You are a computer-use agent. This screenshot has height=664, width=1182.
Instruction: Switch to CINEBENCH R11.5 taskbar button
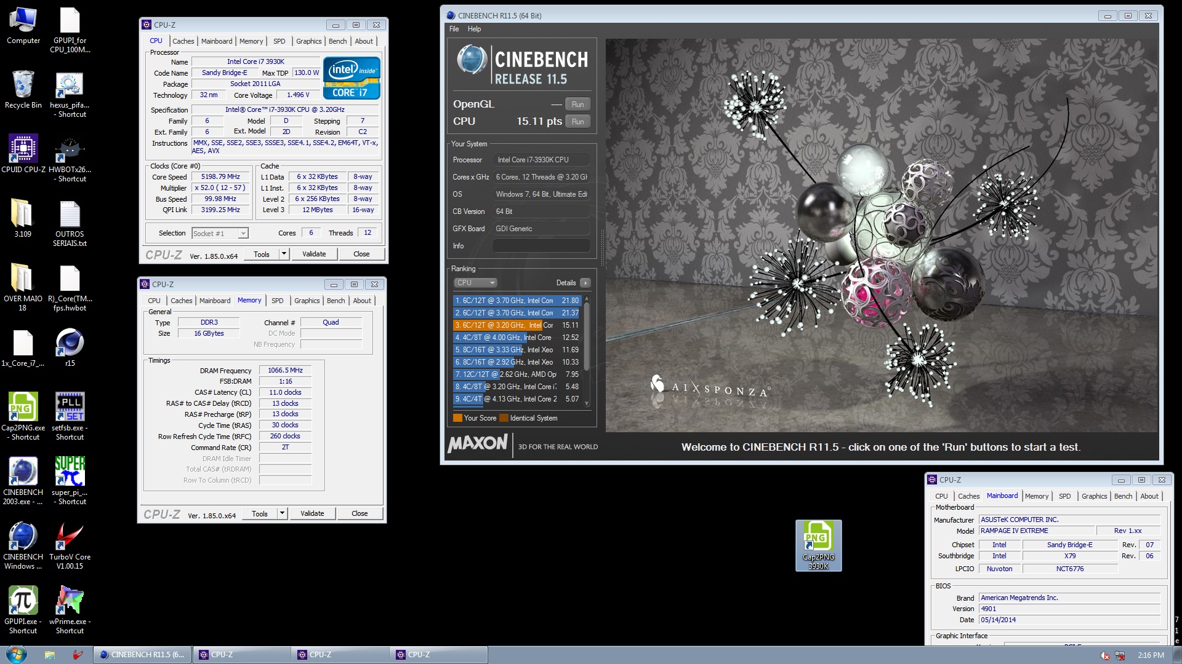(142, 655)
